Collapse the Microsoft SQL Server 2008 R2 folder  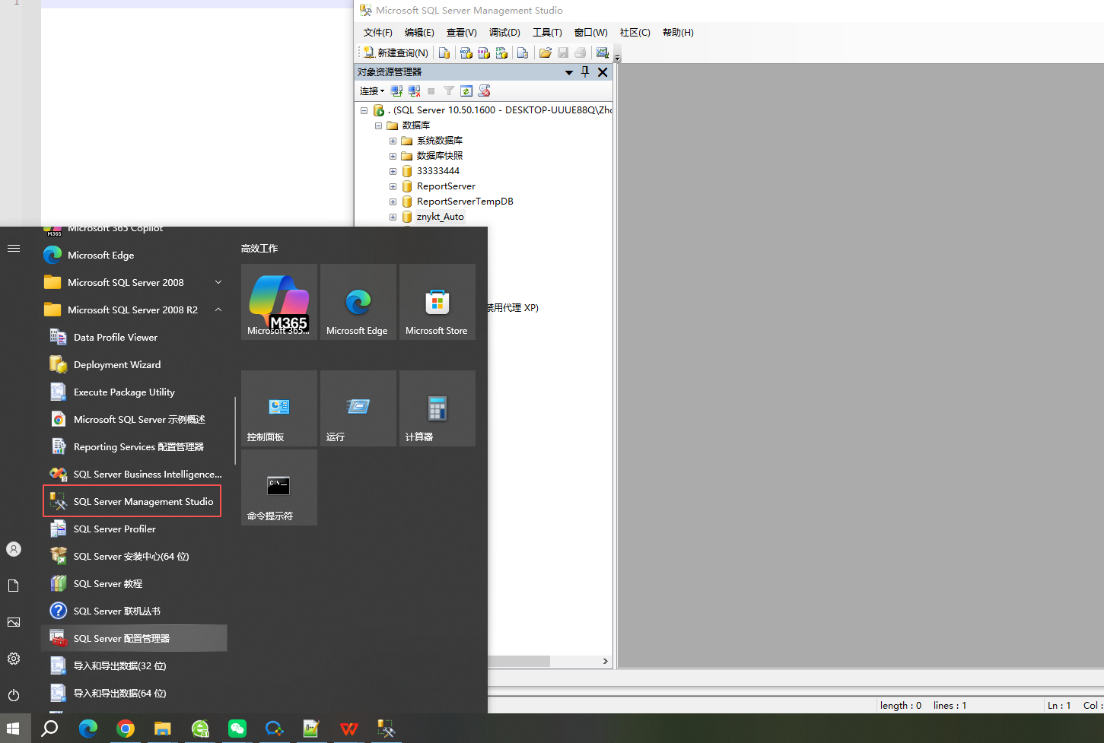point(218,310)
